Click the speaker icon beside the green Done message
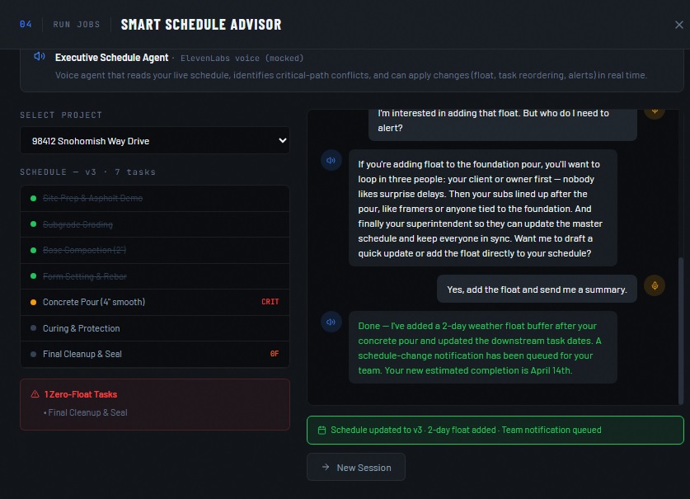The width and height of the screenshot is (690, 499). point(331,322)
